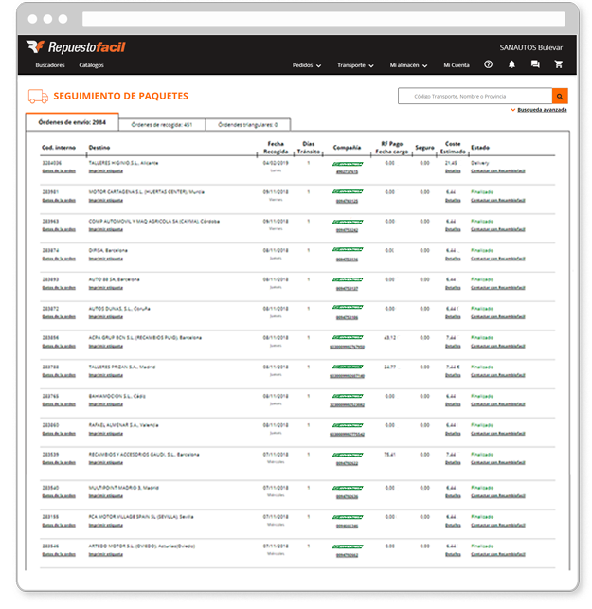Click carrier logo in AUTO 88 SA row
Image resolution: width=592 pixels, height=609 pixels.
[348, 279]
